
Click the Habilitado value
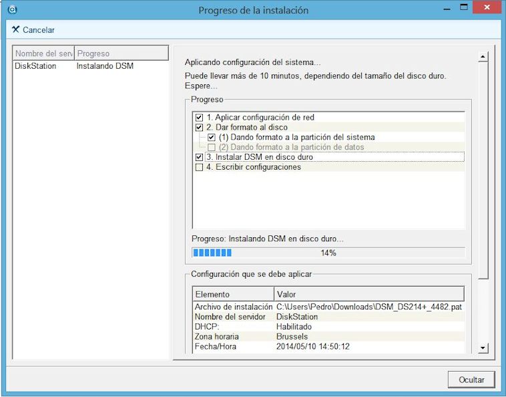point(294,327)
